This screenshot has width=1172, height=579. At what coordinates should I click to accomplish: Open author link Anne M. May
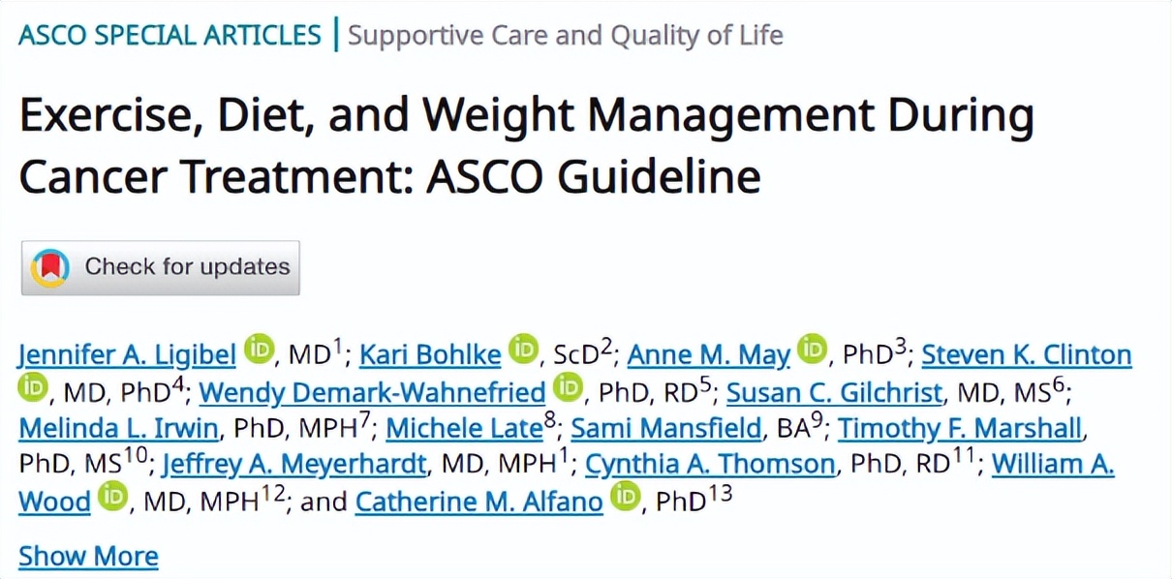pos(709,355)
